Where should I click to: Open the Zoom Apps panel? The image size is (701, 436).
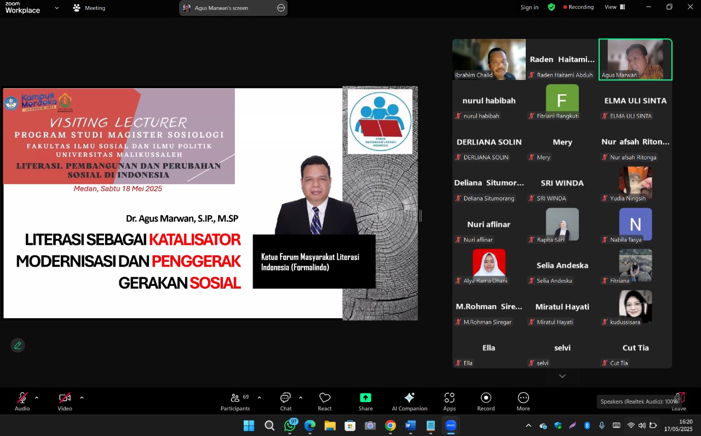(449, 401)
